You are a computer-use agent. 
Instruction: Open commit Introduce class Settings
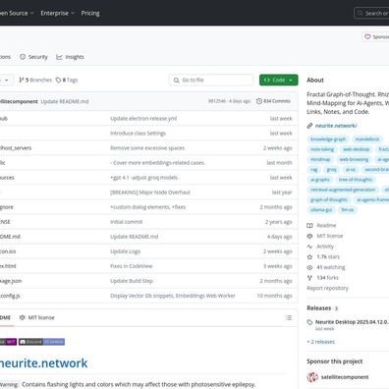pos(138,134)
